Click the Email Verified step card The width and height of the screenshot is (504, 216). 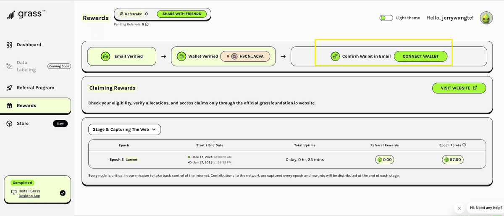(x=123, y=56)
